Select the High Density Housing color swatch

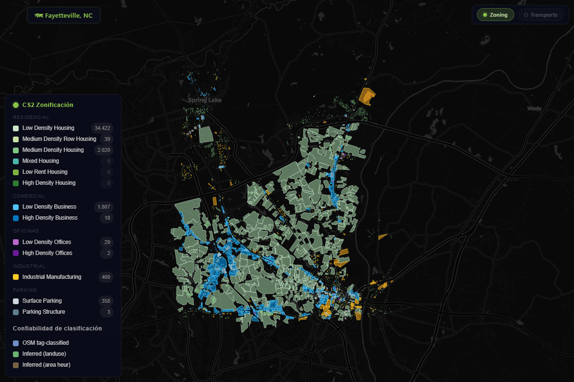tap(16, 183)
